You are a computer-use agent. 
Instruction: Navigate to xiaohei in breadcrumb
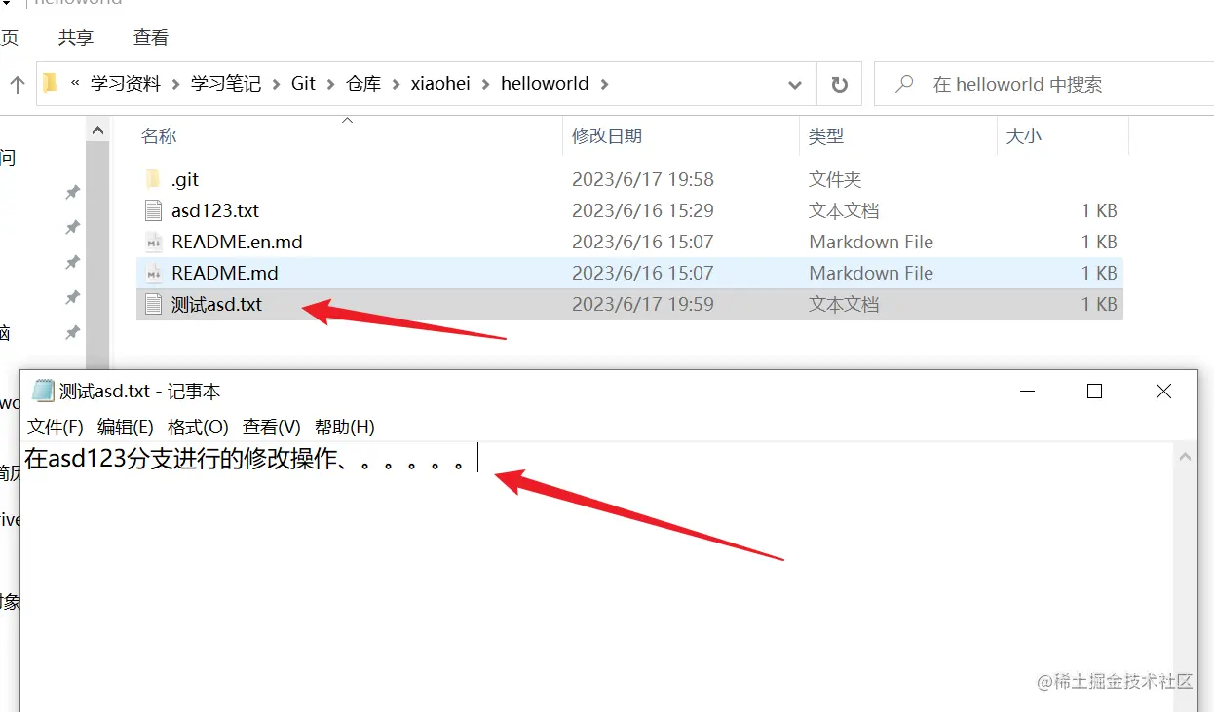pyautogui.click(x=440, y=84)
